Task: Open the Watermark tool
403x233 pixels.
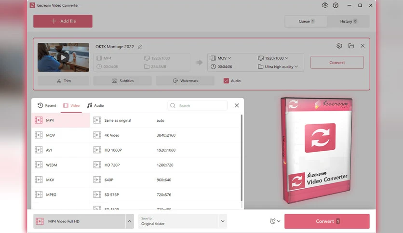Action: (185, 81)
